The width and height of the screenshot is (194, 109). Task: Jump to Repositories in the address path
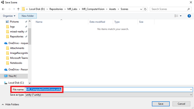(56, 9)
